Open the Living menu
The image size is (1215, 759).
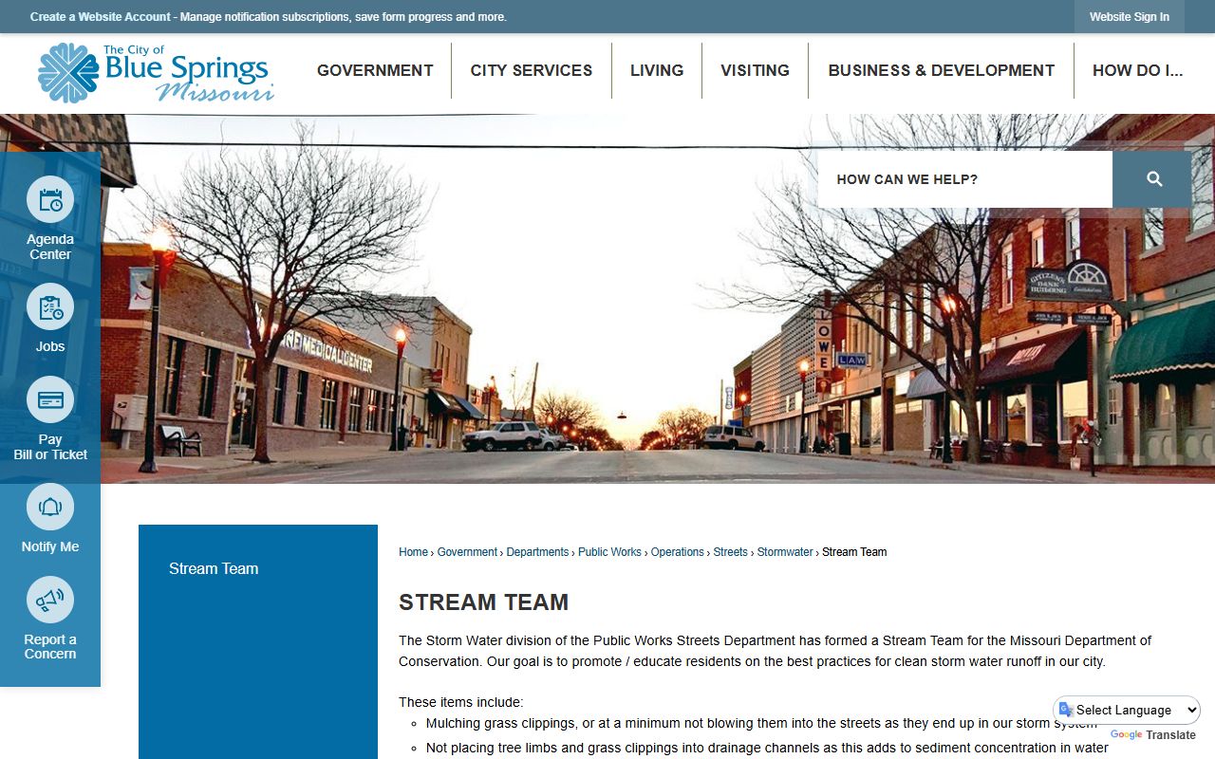[657, 70]
